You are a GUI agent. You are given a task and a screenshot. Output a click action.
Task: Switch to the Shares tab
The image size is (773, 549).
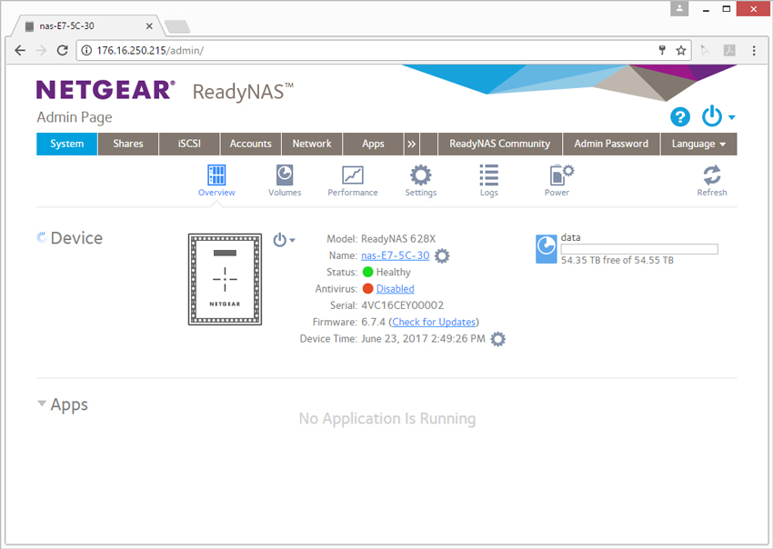pyautogui.click(x=128, y=144)
